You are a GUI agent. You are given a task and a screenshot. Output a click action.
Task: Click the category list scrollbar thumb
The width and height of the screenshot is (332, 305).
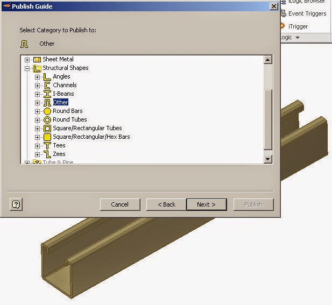pyautogui.click(x=268, y=120)
